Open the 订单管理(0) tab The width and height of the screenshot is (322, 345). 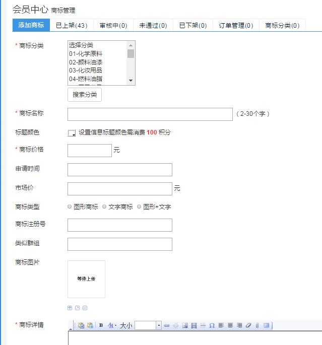[x=236, y=25]
